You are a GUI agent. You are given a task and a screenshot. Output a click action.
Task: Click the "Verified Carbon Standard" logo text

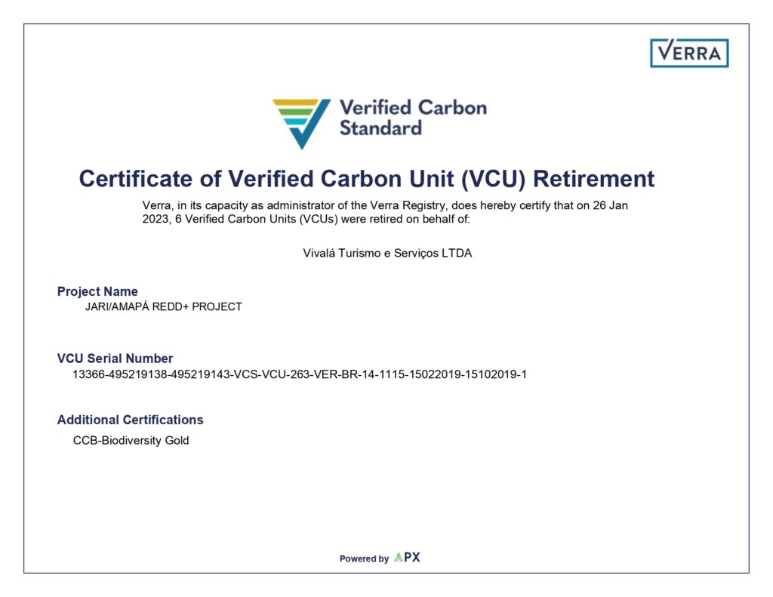412,117
